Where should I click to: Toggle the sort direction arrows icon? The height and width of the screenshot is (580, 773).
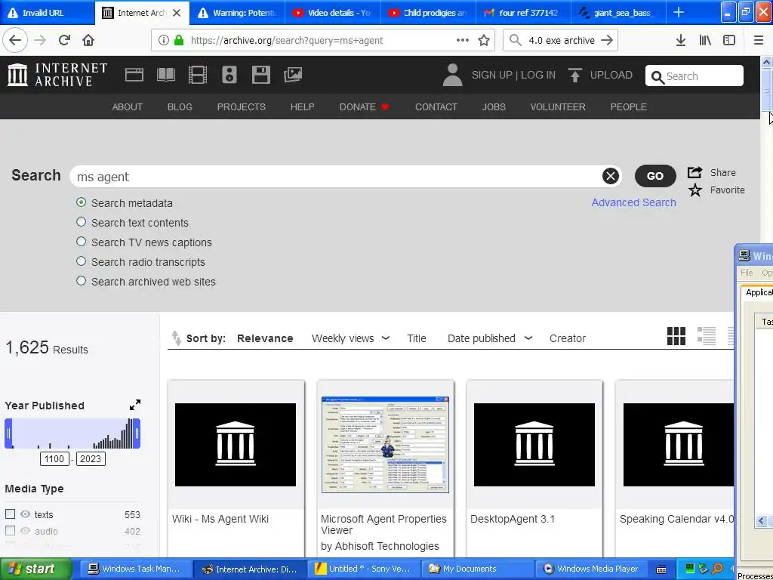176,338
